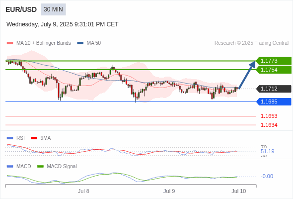The image size is (293, 199).
Task: Select the 1.1685 pivot price tag
Action: click(274, 101)
